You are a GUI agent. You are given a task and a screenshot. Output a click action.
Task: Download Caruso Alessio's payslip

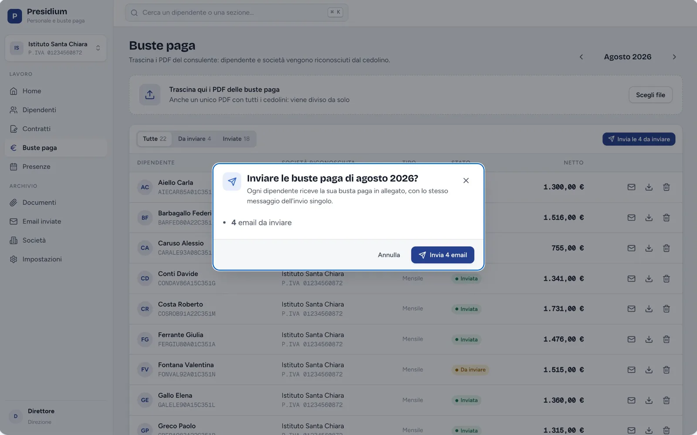click(649, 248)
